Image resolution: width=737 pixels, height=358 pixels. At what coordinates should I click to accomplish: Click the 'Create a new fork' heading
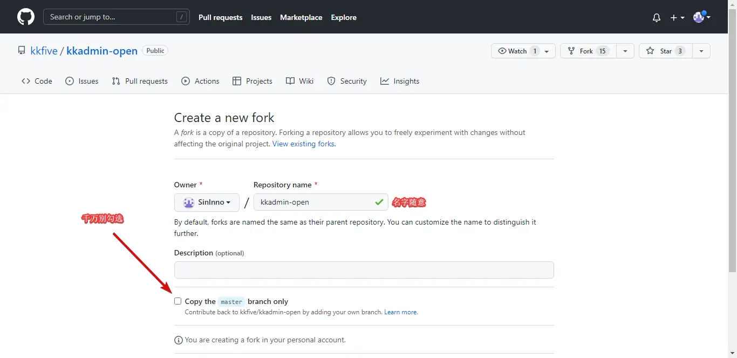224,118
